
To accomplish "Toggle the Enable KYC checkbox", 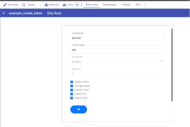I will point(72,94).
